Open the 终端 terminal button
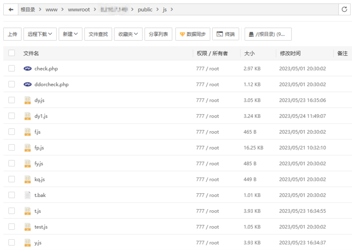Screen dimensions: 352x250 coord(226,34)
